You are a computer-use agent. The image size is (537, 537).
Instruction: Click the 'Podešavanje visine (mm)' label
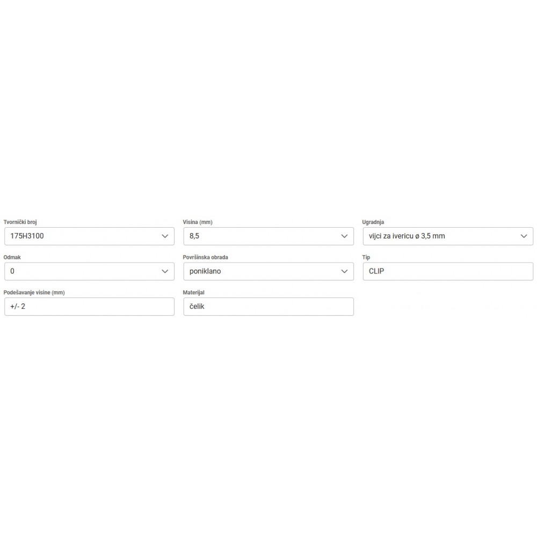click(x=34, y=293)
